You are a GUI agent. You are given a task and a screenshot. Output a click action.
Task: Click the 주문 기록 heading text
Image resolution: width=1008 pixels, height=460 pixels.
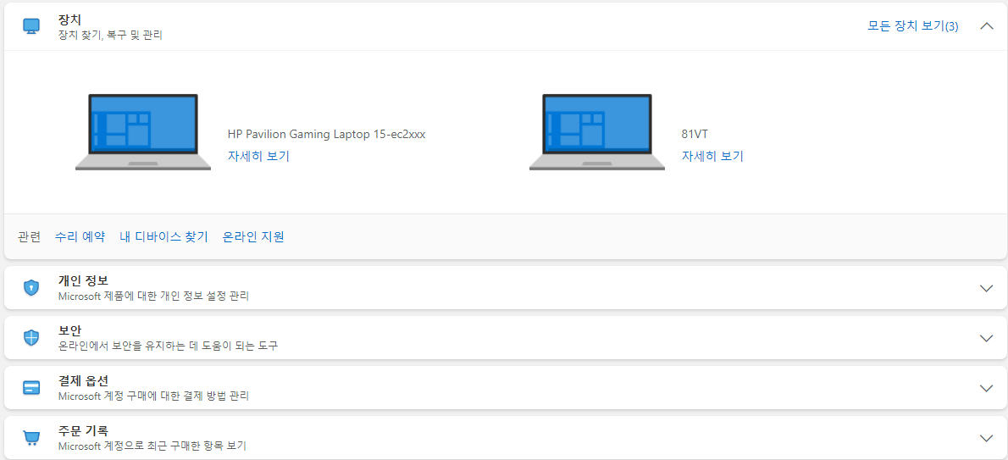pos(83,430)
